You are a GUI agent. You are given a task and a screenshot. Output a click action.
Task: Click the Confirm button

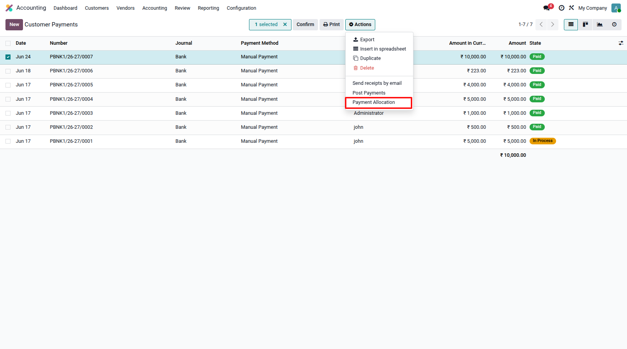(x=305, y=25)
